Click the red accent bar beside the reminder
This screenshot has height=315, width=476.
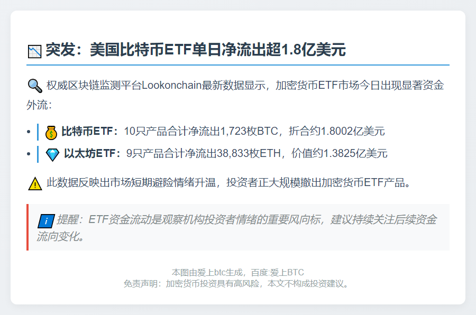[x=26, y=227]
